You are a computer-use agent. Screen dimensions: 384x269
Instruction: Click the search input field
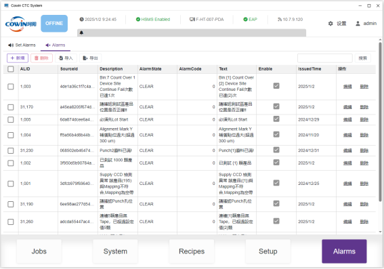coord(324,58)
